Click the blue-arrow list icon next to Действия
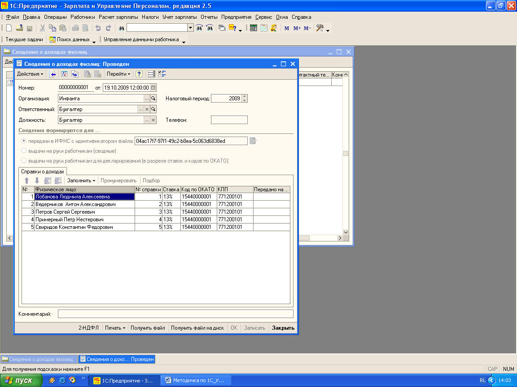Screen dimensions: 517x387 click(x=52, y=74)
